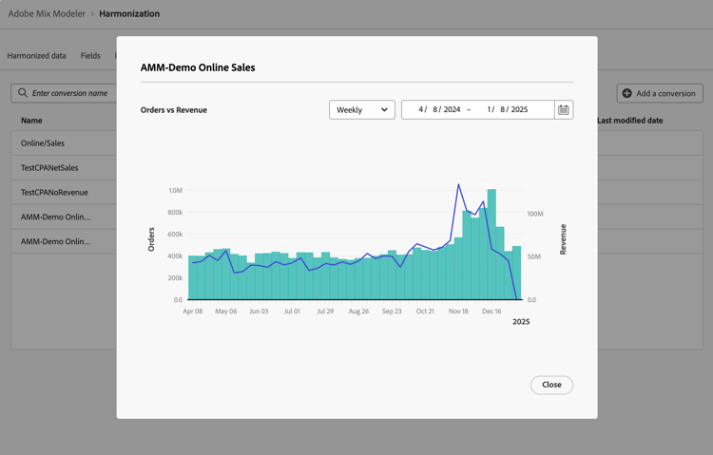This screenshot has height=455, width=713.
Task: Click the Dec 16 x-axis label
Action: tap(491, 312)
